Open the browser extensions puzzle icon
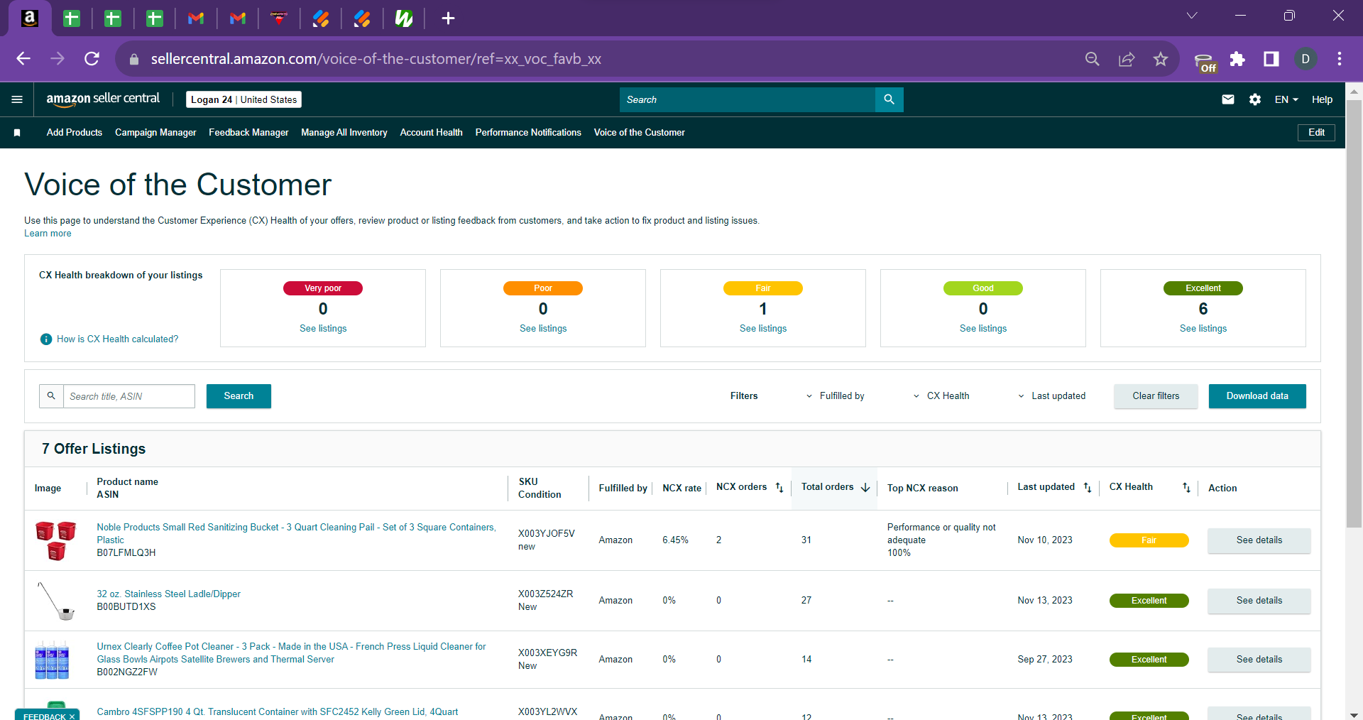Viewport: 1363px width, 720px height. tap(1237, 59)
